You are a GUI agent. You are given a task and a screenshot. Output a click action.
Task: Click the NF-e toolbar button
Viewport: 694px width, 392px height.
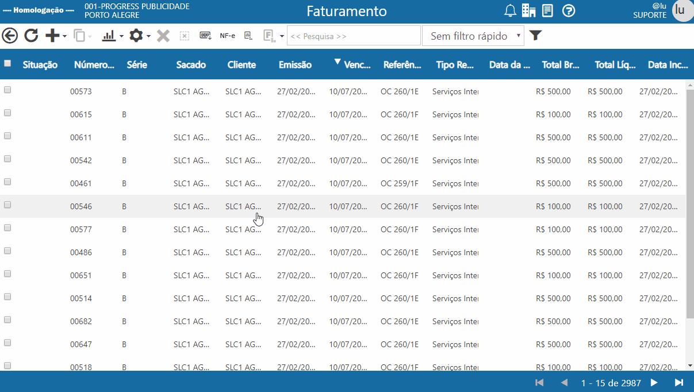[227, 36]
